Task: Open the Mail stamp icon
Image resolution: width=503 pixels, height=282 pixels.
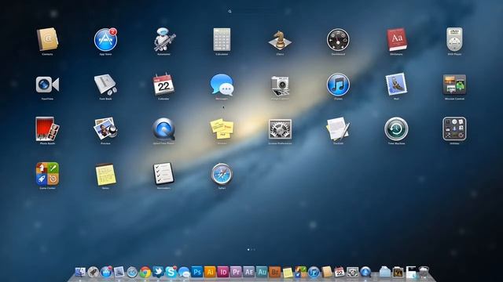Action: click(x=396, y=84)
